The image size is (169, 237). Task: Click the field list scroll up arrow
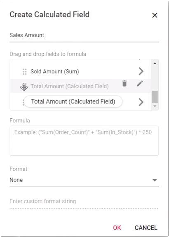click(x=155, y=63)
